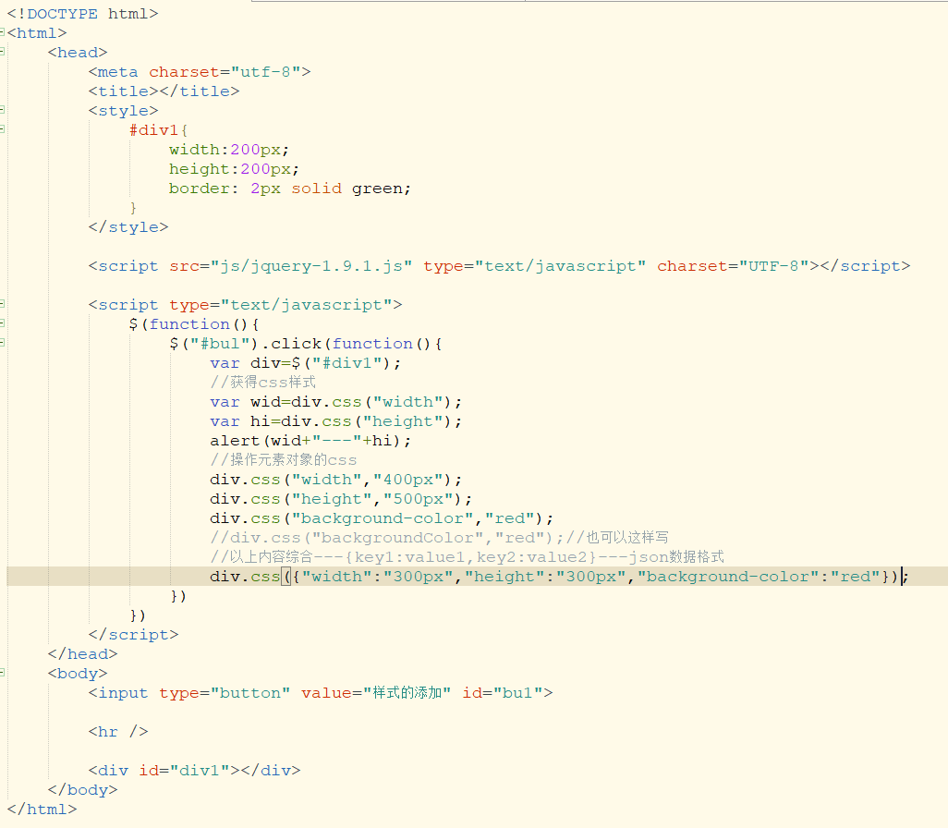Click the closing </style> tag
948x828 pixels.
128,227
